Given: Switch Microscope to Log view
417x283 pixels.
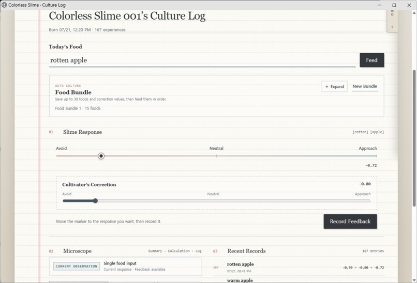Looking at the screenshot, I should [198, 251].
